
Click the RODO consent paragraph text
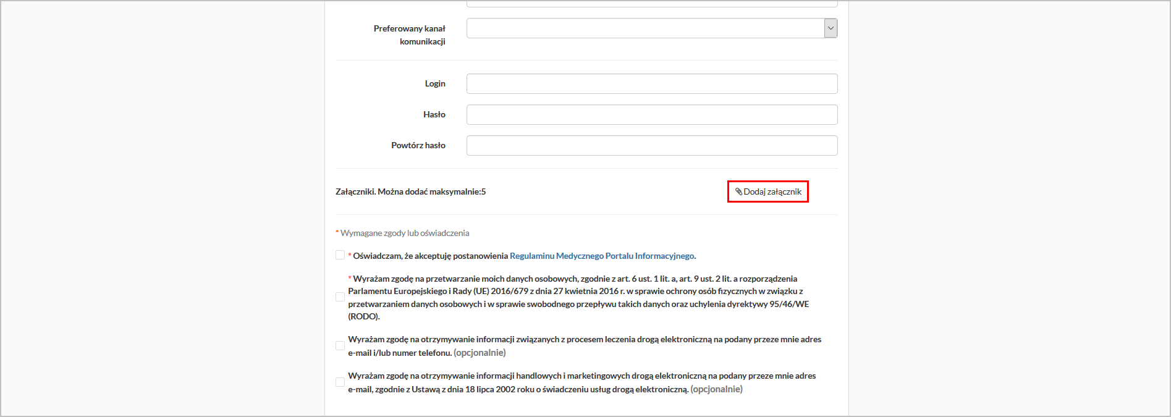click(578, 297)
